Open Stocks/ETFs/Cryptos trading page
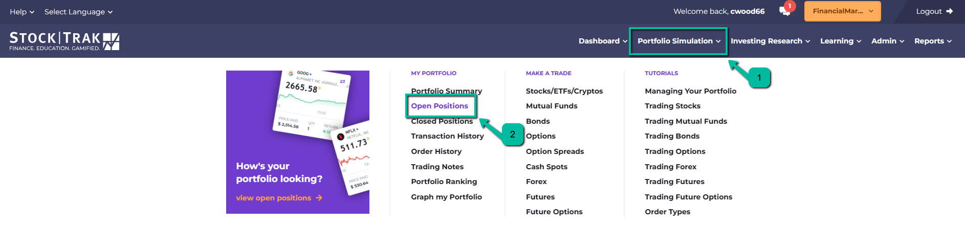965x226 pixels. 564,91
